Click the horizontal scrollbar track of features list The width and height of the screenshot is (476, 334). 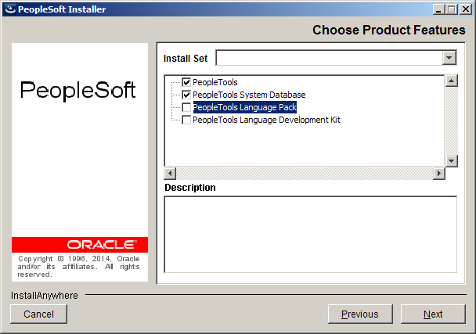coord(305,174)
